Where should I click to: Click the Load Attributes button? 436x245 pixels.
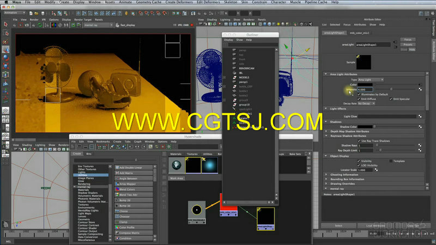[x=376, y=225]
